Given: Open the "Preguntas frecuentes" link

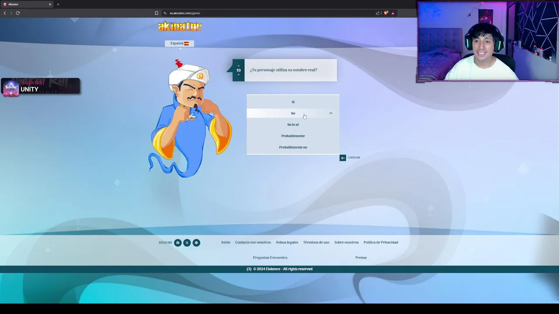Looking at the screenshot, I should [x=270, y=258].
